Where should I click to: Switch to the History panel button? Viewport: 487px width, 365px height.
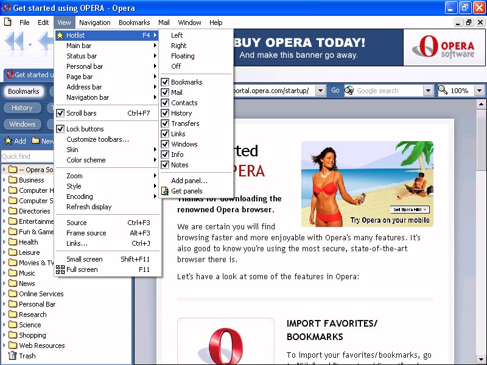22,108
